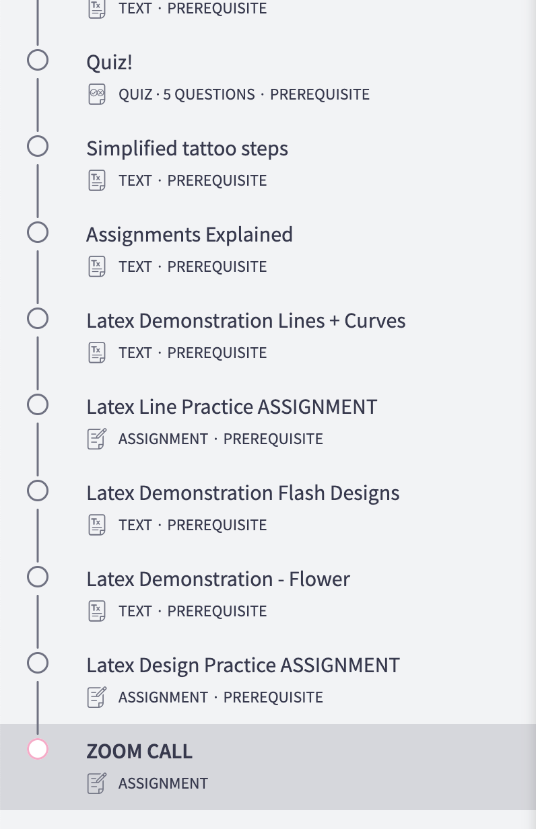Open the Latex Line Practice ASSIGNMENT

coord(232,407)
